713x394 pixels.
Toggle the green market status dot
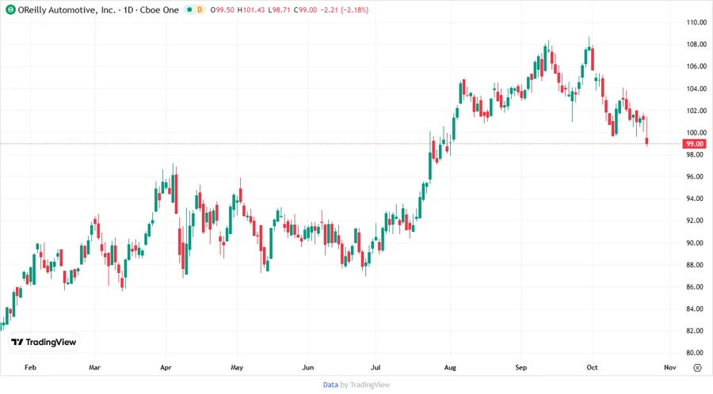pos(189,9)
